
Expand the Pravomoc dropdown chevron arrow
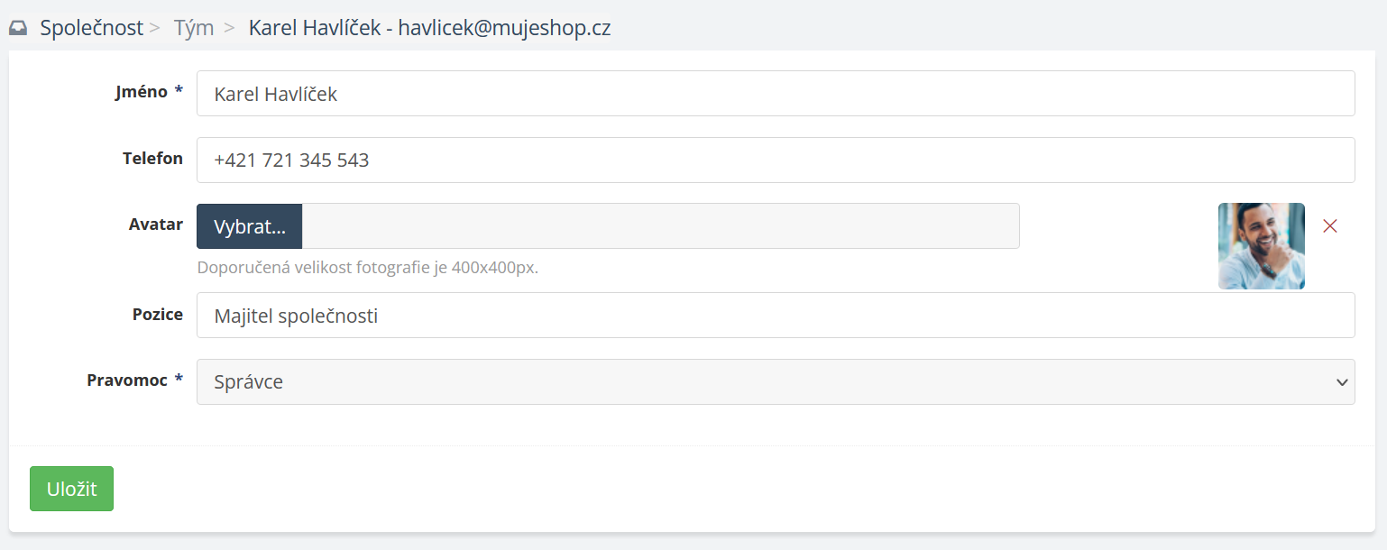click(x=1339, y=382)
